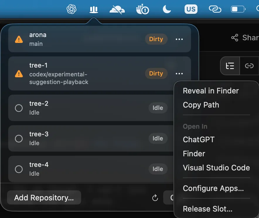259x218 pixels.
Task: Open the three-dot menu for tree-1
Action: tap(179, 73)
